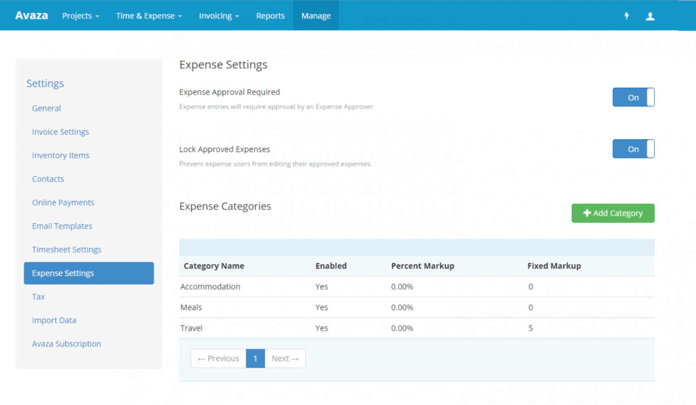
Task: Navigate to Timesheet Settings
Action: point(67,250)
